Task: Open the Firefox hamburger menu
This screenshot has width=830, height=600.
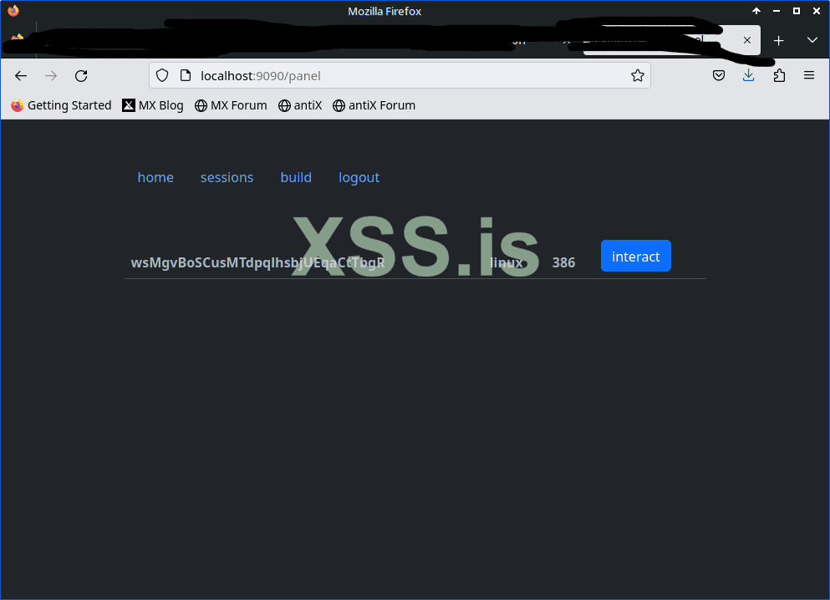Action: coord(809,75)
